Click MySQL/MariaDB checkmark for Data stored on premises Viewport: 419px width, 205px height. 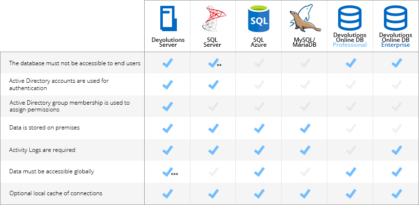[x=305, y=129]
